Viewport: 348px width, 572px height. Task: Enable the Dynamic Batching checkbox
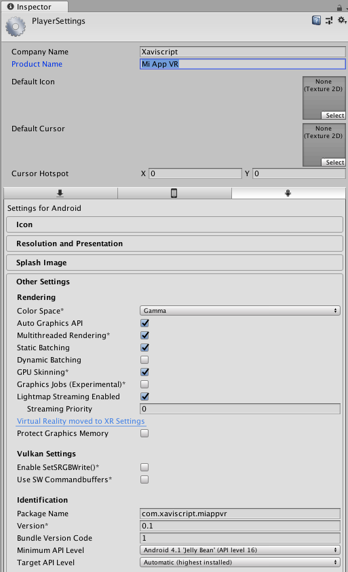[144, 360]
